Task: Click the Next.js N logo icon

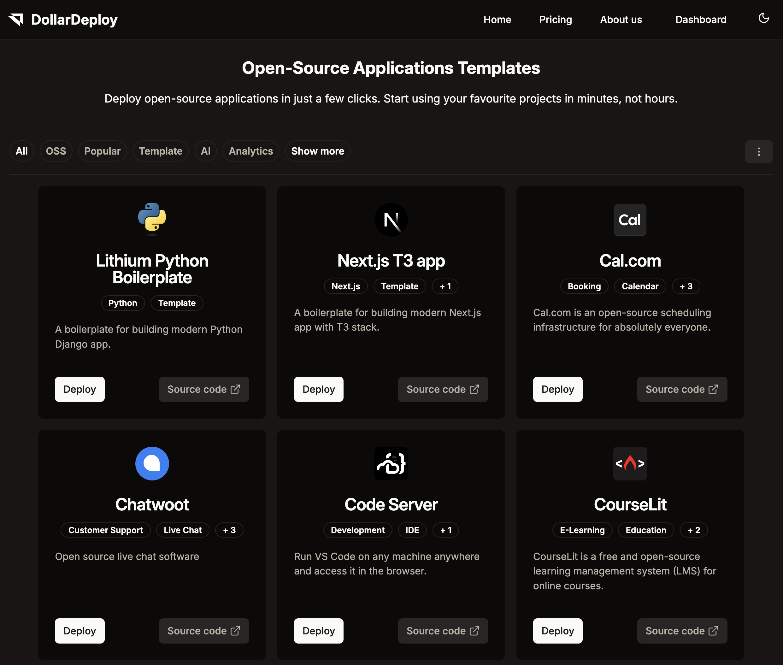Action: 391,220
